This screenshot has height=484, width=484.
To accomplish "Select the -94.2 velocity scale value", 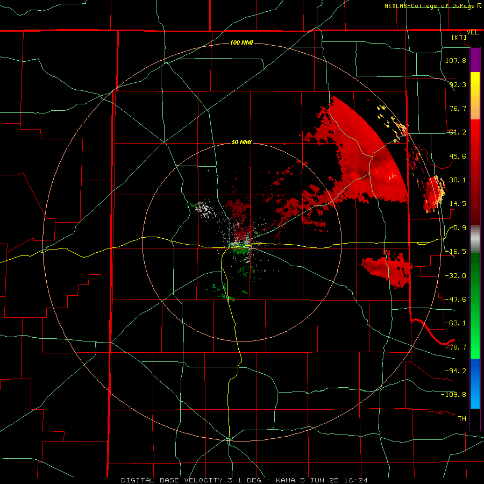I will point(455,371).
